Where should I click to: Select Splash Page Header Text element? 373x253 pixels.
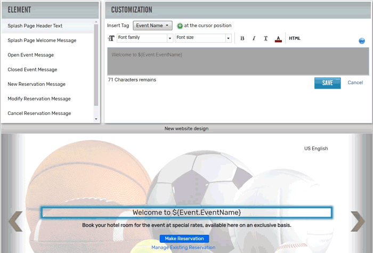click(47, 26)
